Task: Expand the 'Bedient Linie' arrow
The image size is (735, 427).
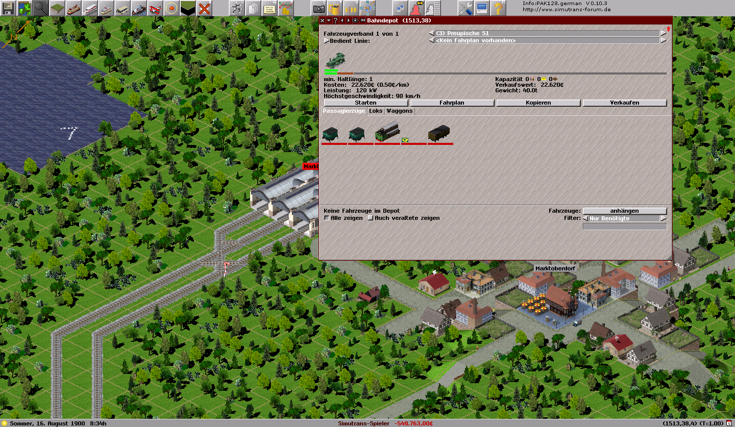Action: (x=326, y=41)
